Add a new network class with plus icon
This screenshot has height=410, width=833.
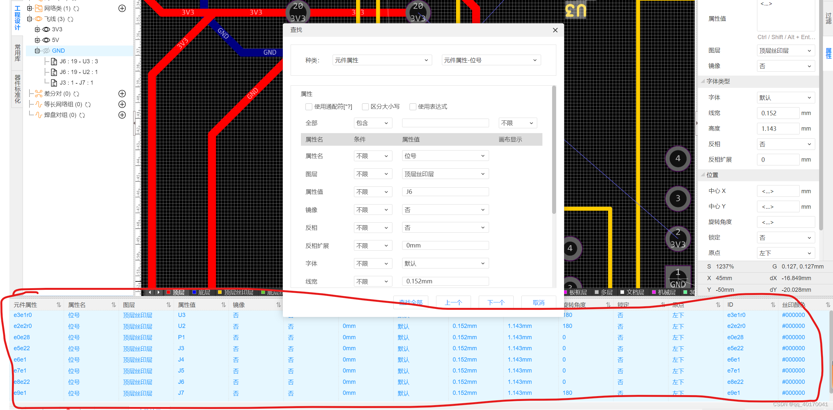122,8
